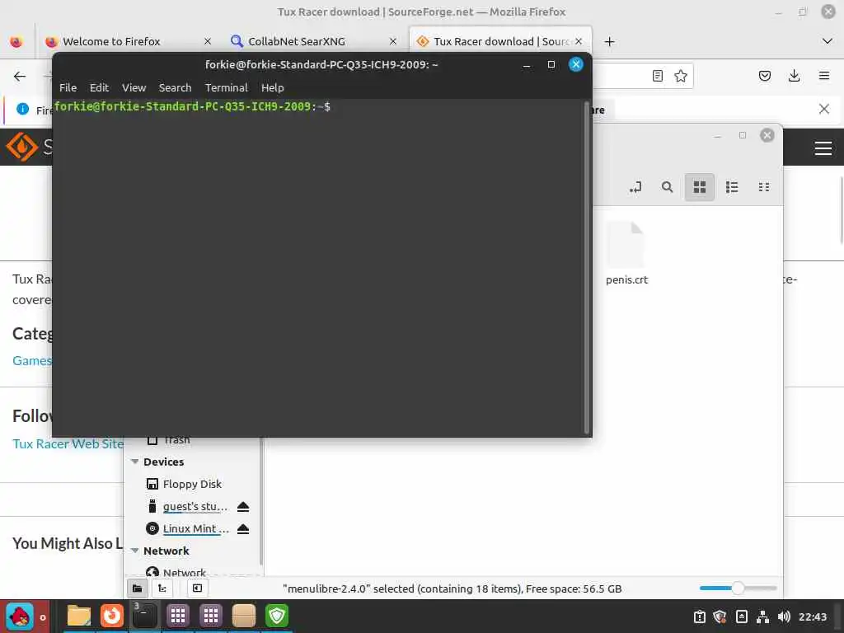Switch file manager to icon view
Screen dimensions: 844x633
pos(699,187)
